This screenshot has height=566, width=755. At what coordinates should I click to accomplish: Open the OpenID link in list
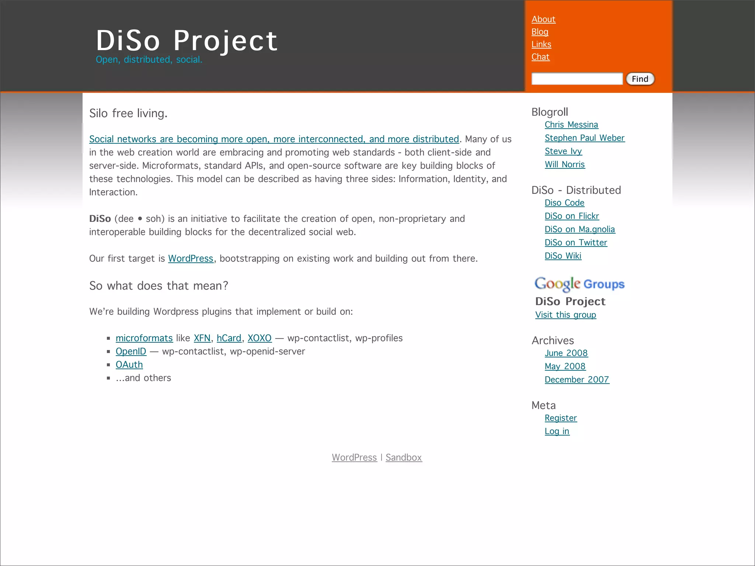click(x=131, y=351)
